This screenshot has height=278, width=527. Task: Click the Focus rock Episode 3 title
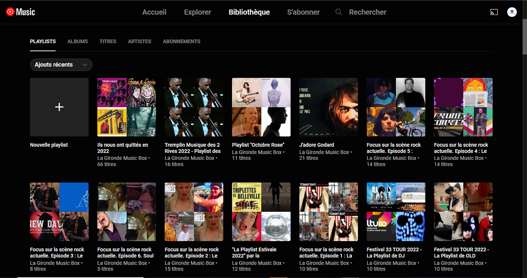(57, 253)
